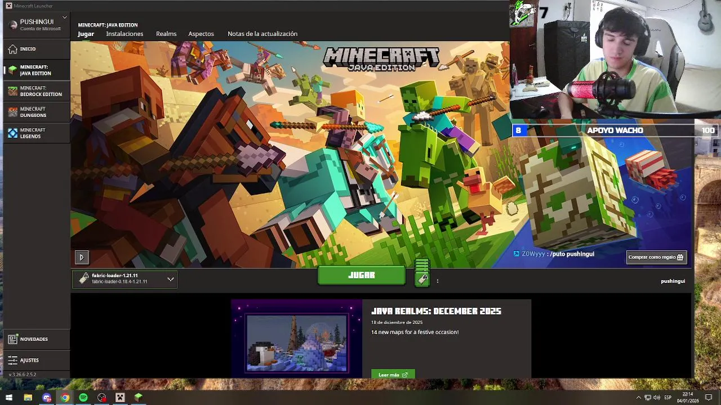
Task: Switch to the Instalaciones tab
Action: click(124, 34)
